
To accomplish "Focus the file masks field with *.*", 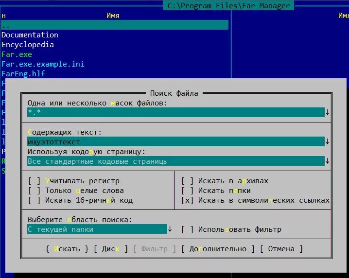I will click(176, 112).
